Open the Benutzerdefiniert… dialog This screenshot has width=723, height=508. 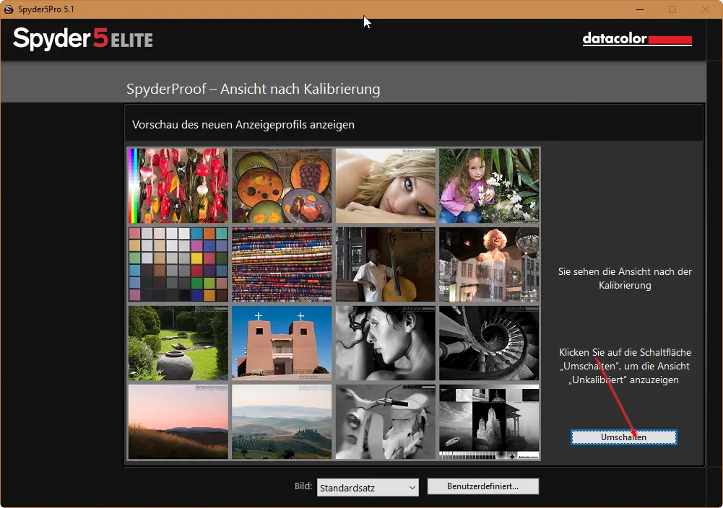coord(482,486)
